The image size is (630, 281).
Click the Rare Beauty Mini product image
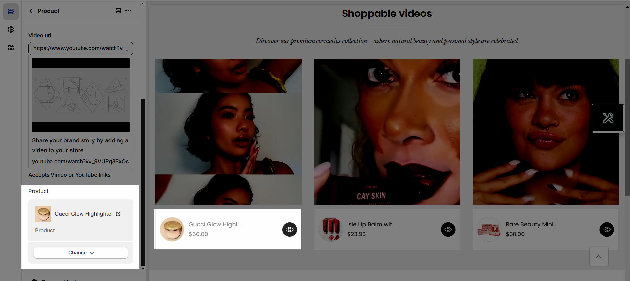tap(489, 229)
